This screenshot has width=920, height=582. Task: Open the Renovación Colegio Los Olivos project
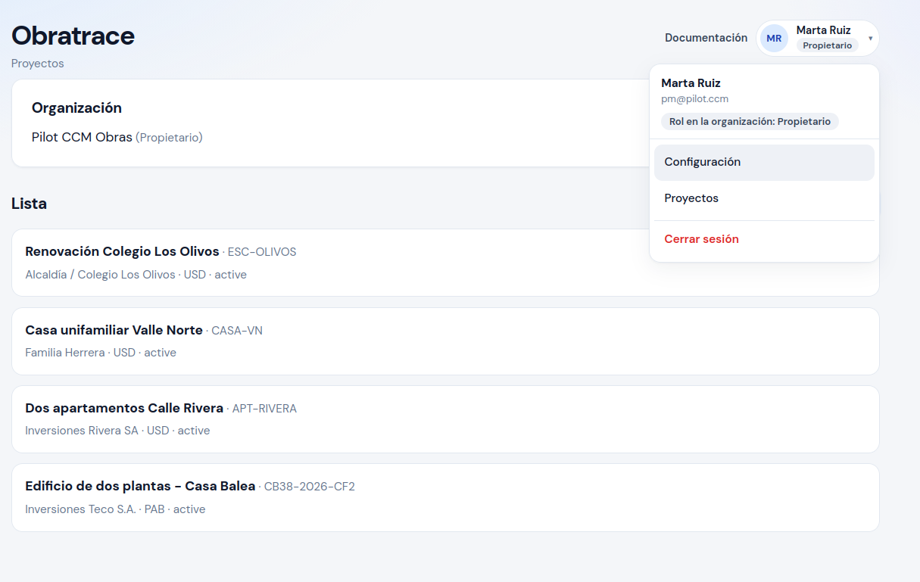122,251
